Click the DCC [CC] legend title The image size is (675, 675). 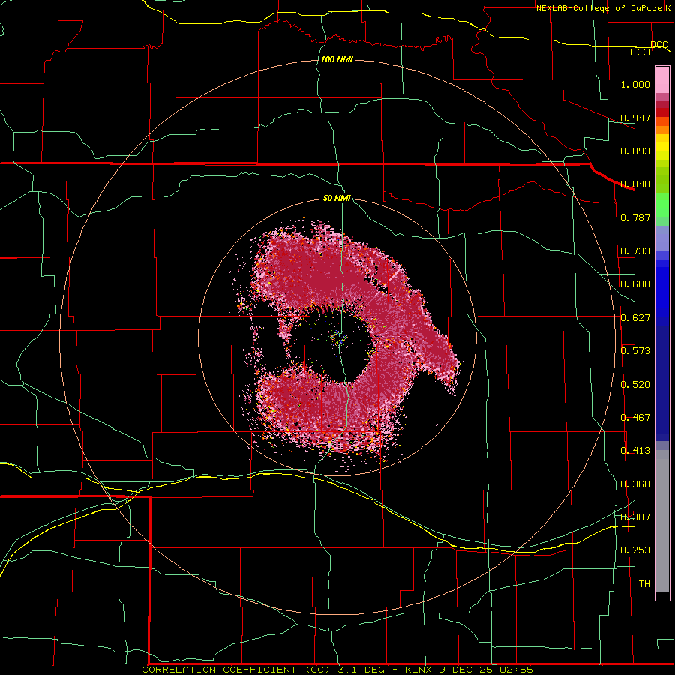tap(649, 48)
